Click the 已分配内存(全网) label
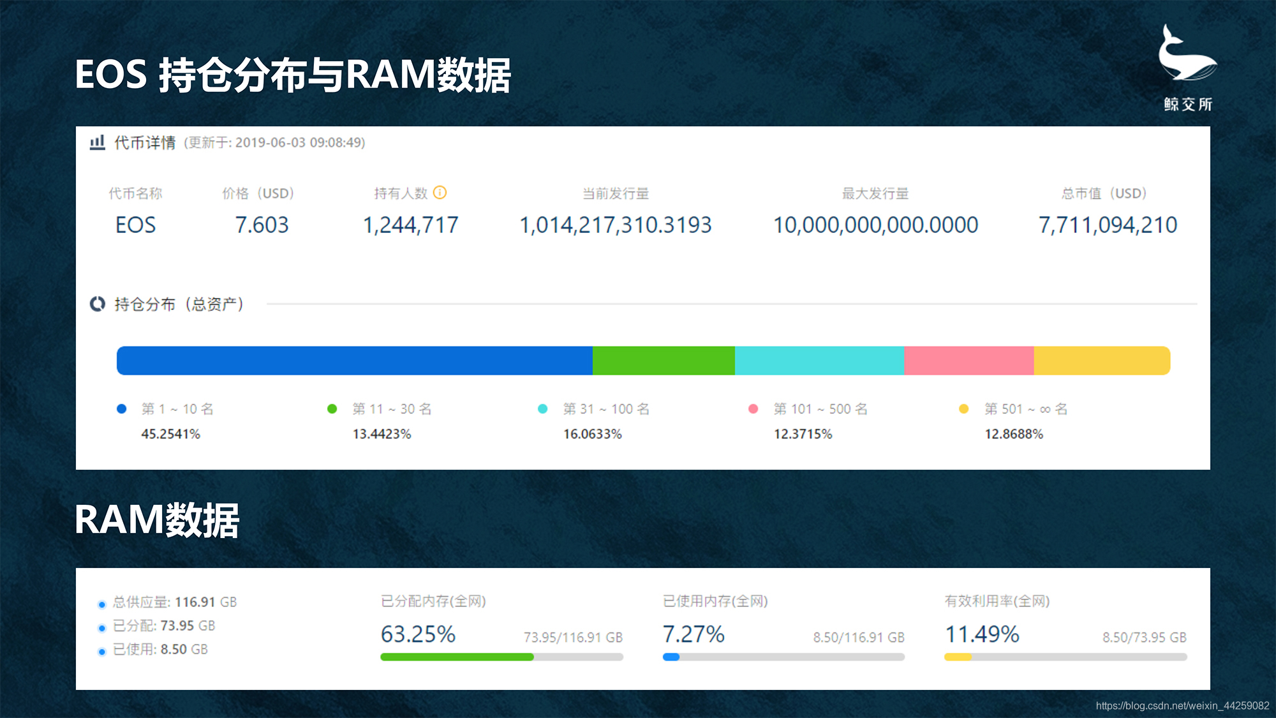 tap(433, 601)
